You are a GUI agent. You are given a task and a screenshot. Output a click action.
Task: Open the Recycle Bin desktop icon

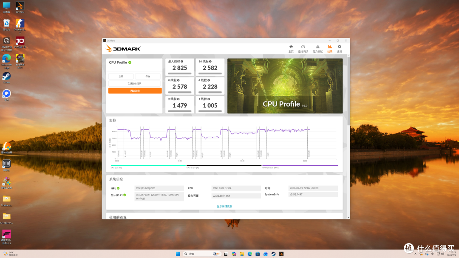(x=6, y=25)
